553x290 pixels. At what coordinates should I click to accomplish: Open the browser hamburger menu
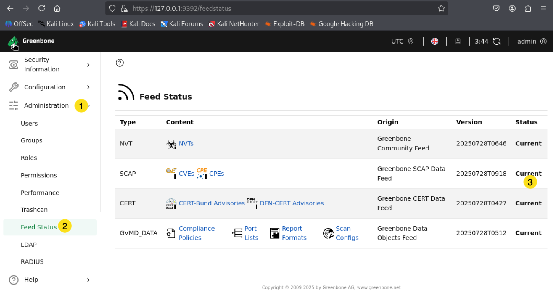pos(543,8)
